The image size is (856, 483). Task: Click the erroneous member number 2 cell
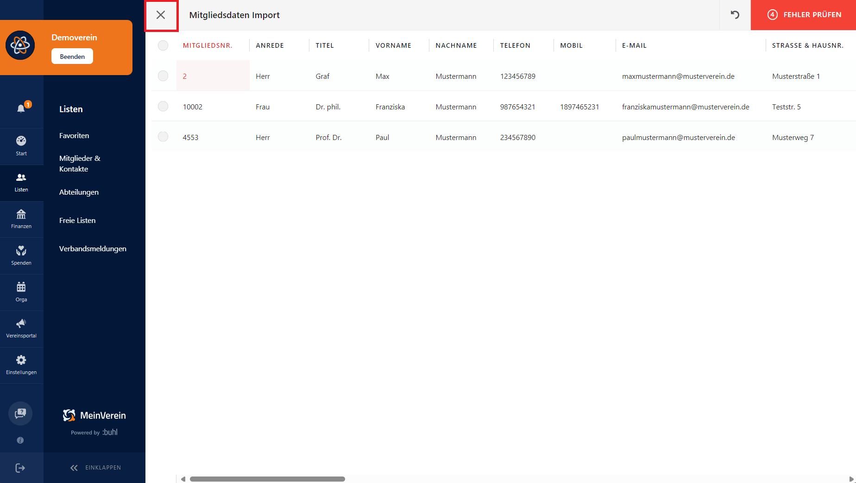click(213, 76)
